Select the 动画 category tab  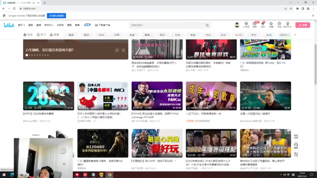click(x=117, y=35)
